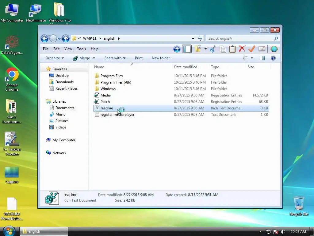
Task: Select Libraries in navigation pane
Action: click(59, 101)
